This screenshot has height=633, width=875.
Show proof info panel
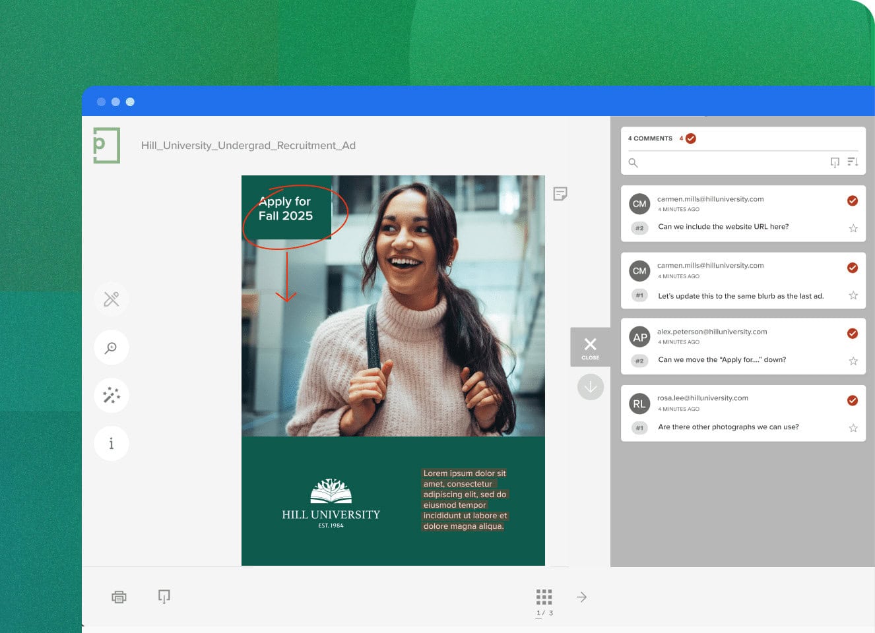tap(112, 444)
